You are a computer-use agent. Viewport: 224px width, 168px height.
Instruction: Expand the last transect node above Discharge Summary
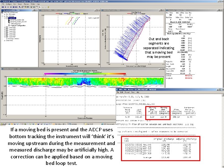5,37
